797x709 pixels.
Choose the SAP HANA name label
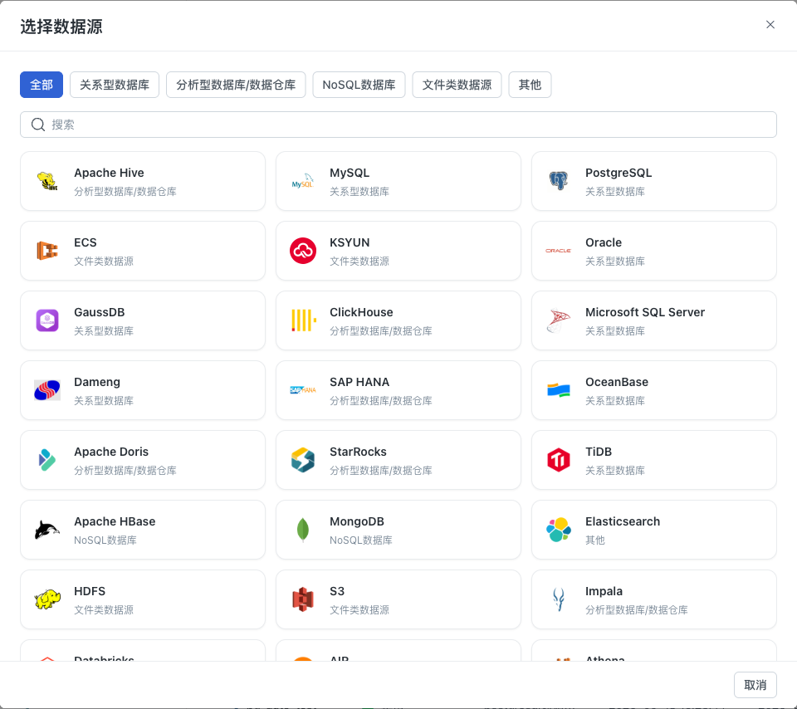coord(359,382)
